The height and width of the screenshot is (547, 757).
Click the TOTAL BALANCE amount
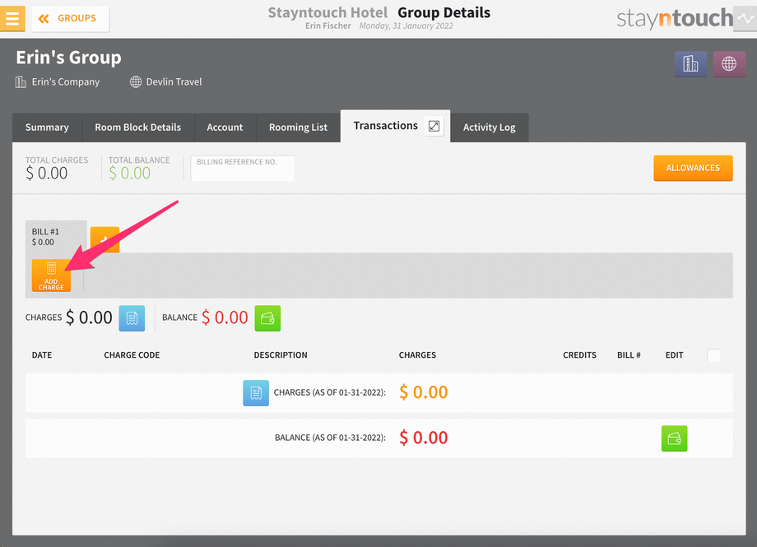129,174
